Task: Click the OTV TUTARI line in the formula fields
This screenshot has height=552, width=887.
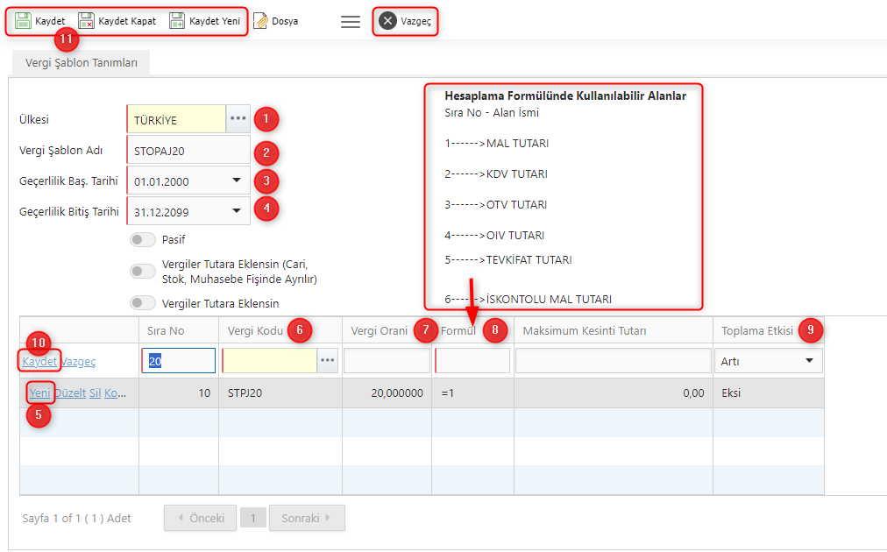Action: (495, 205)
